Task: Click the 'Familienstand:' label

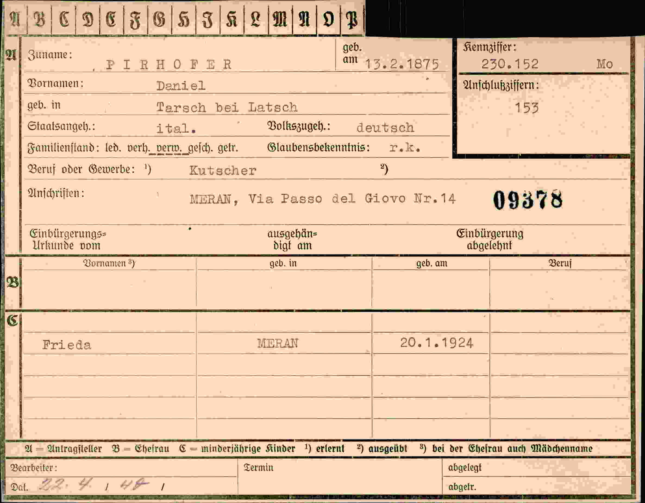Action: click(63, 148)
